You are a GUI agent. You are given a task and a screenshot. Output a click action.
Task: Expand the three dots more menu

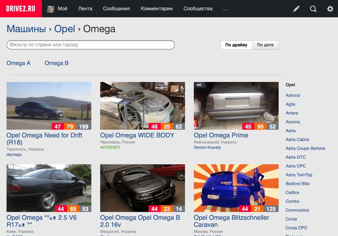(x=225, y=9)
